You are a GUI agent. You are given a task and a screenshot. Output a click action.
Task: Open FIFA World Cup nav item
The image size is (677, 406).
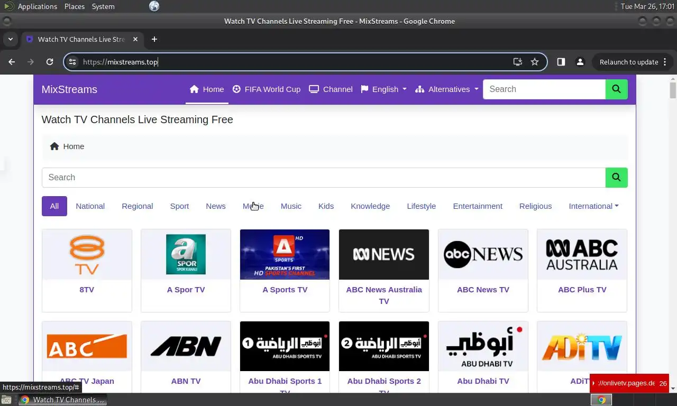click(267, 89)
